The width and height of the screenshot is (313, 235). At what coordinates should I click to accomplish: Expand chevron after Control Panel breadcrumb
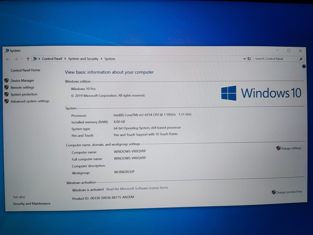tap(65, 59)
